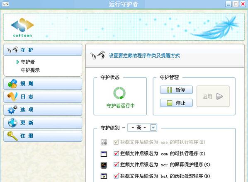
Task: Click the square stop icon on 停止
Action: [170, 103]
